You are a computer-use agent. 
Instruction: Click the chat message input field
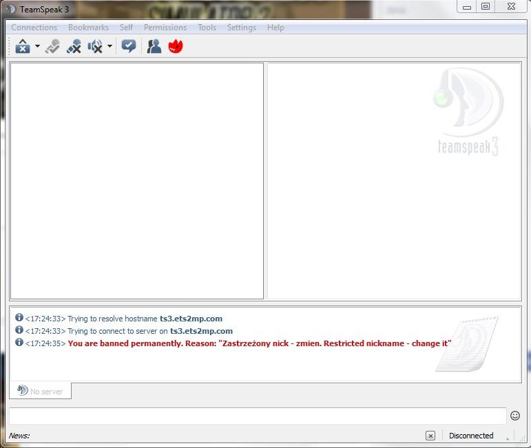257,416
